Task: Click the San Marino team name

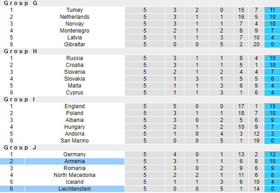Action: coord(74,141)
